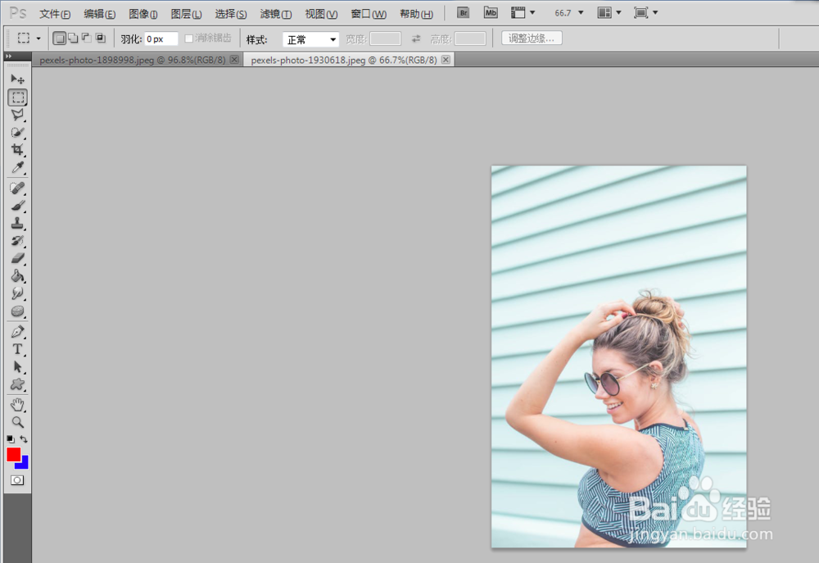Select the Type tool

18,349
